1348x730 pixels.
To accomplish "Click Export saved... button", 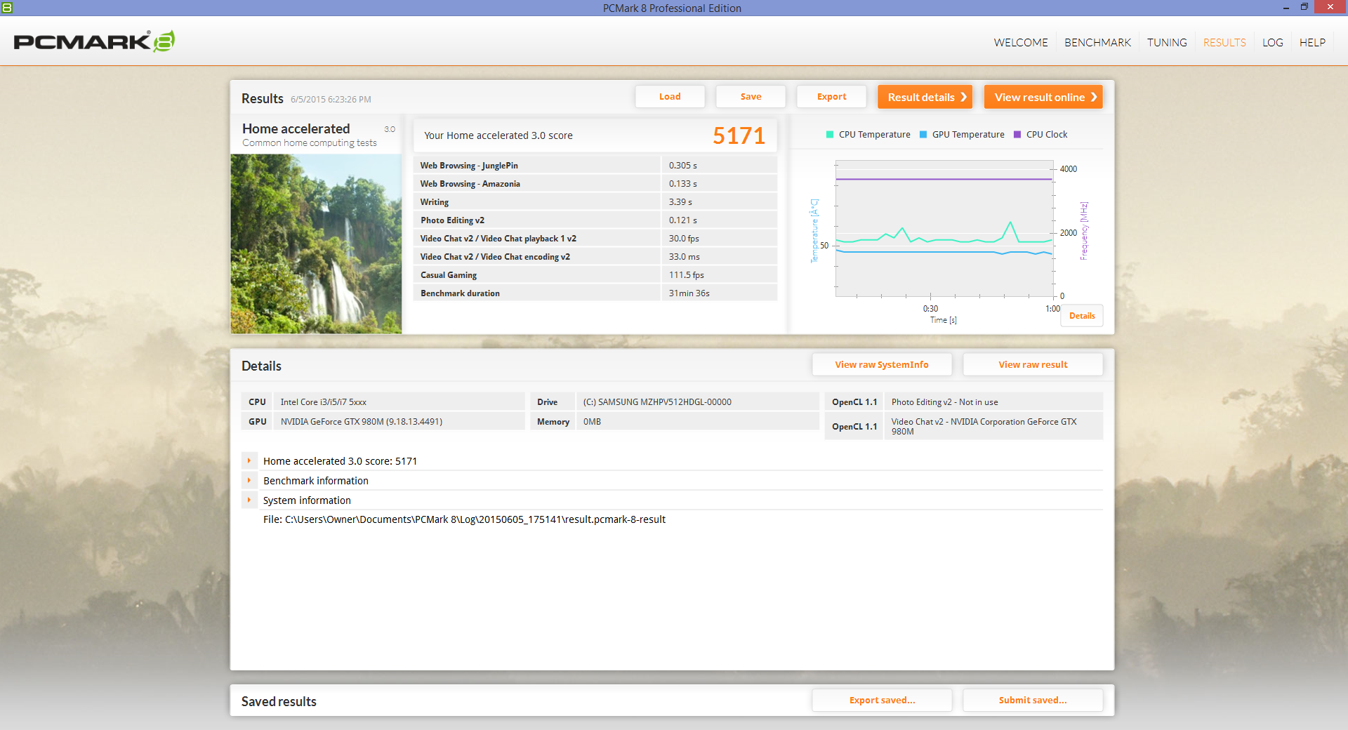I will pos(882,700).
